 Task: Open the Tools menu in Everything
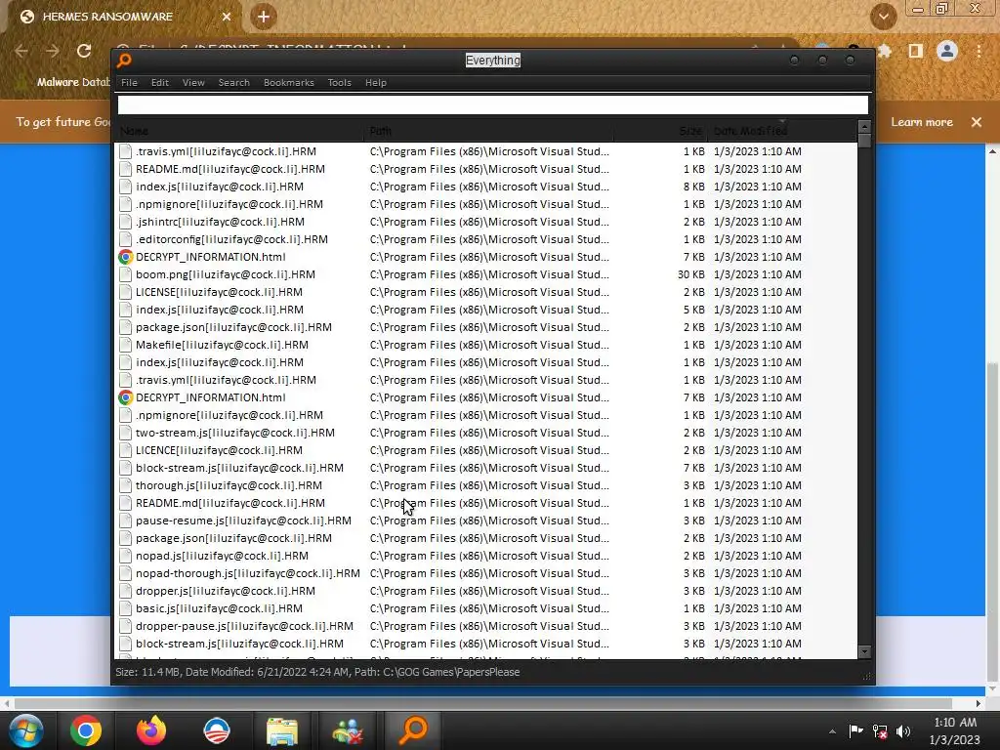[339, 82]
